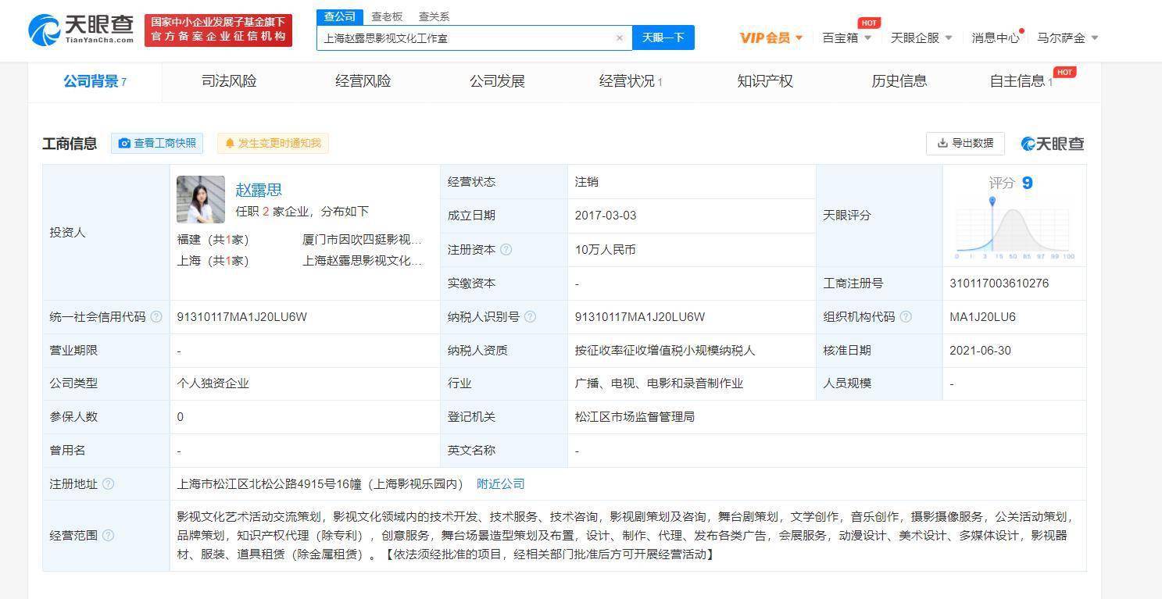Click 按征收率征收增值税小规模纳税人 taxpayer text
This screenshot has width=1162, height=599.
click(665, 351)
